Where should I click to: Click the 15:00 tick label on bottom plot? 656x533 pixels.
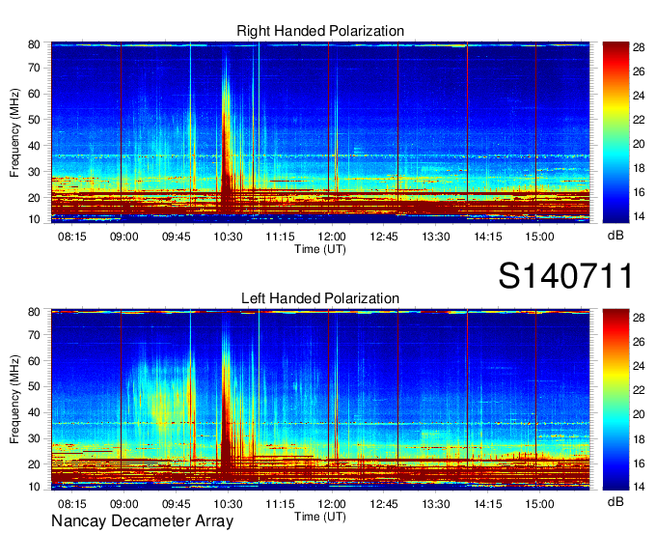click(x=539, y=504)
